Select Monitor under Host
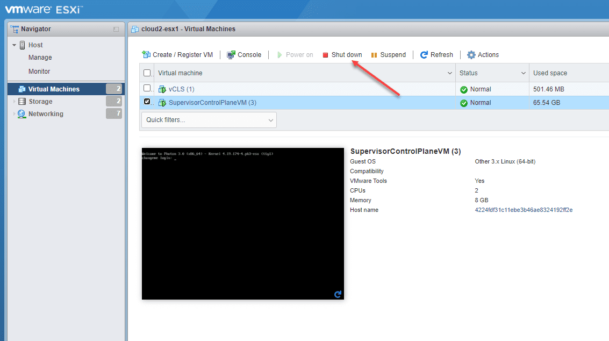This screenshot has width=609, height=341. coord(39,71)
